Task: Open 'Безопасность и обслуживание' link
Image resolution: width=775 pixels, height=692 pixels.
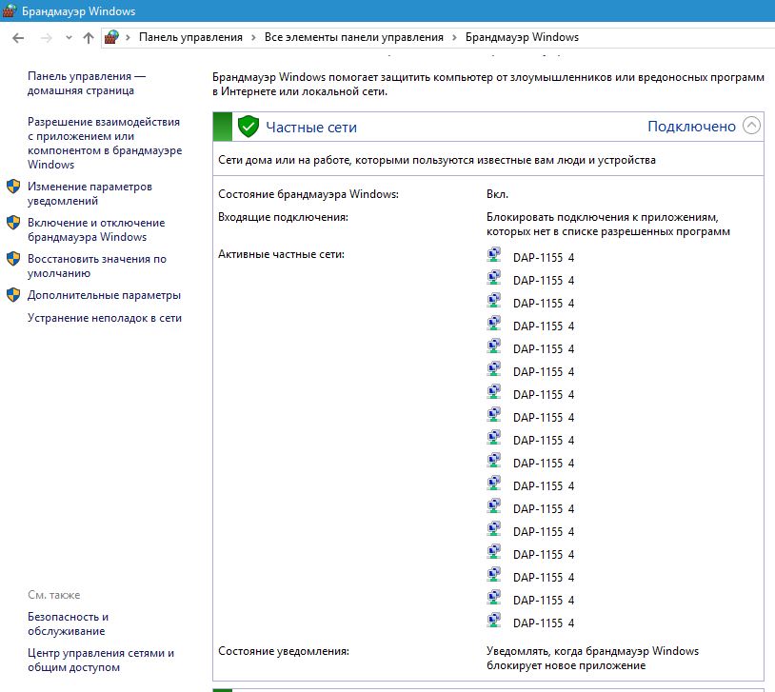Action: pos(68,623)
